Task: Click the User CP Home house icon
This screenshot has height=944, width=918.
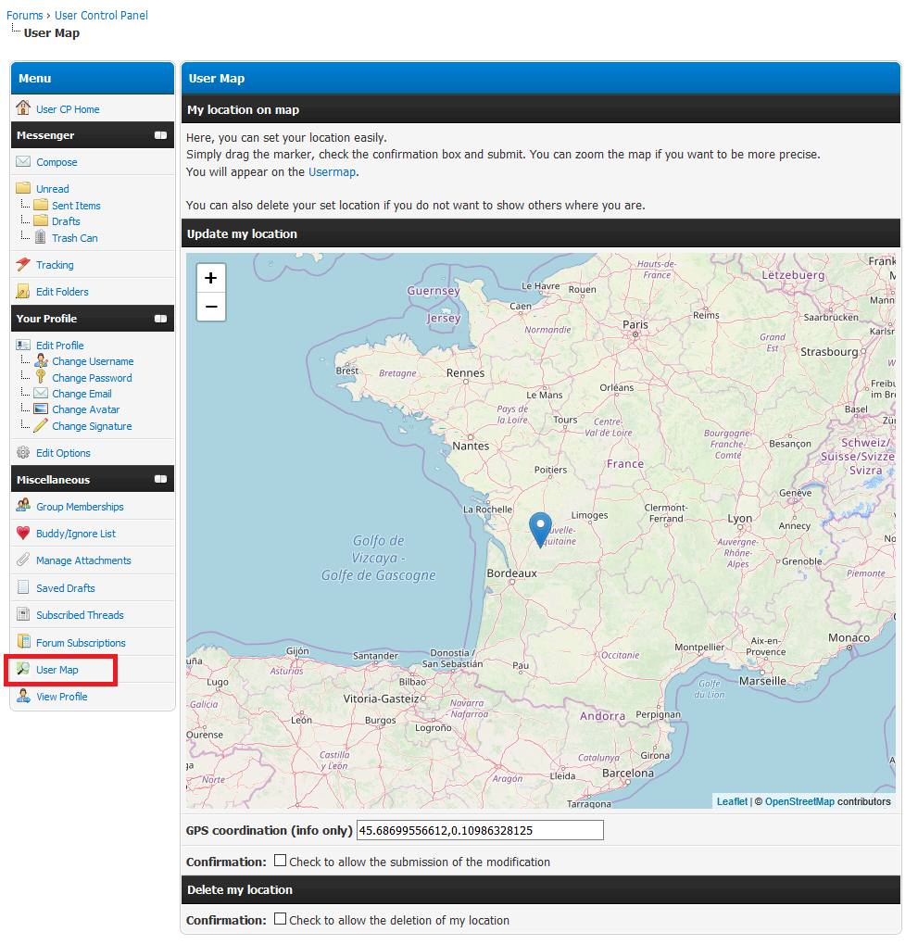Action: point(23,108)
